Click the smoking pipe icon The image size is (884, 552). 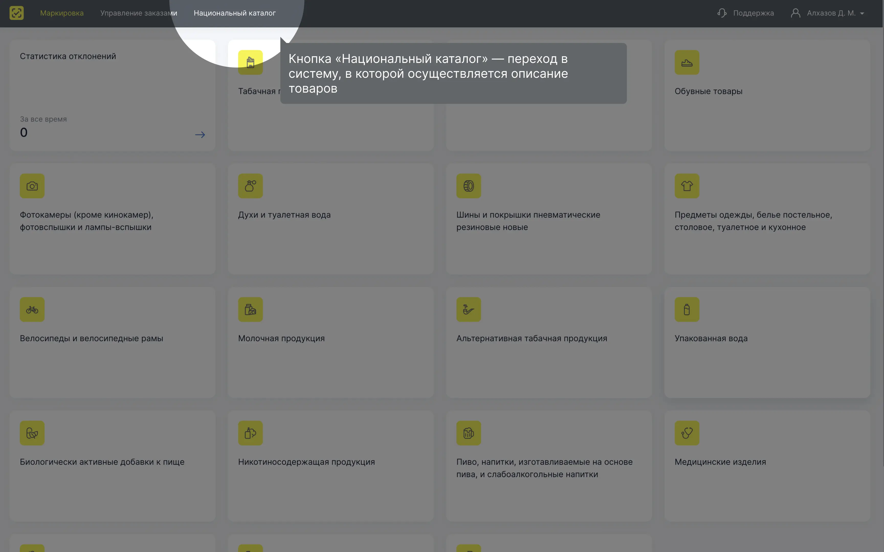pos(469,310)
